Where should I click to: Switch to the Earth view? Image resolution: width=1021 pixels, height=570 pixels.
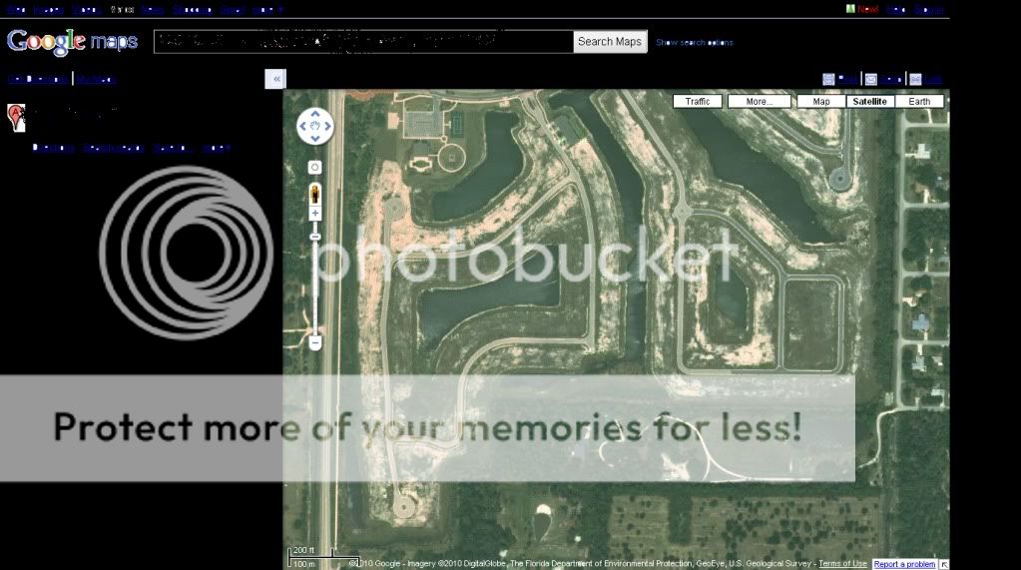919,102
